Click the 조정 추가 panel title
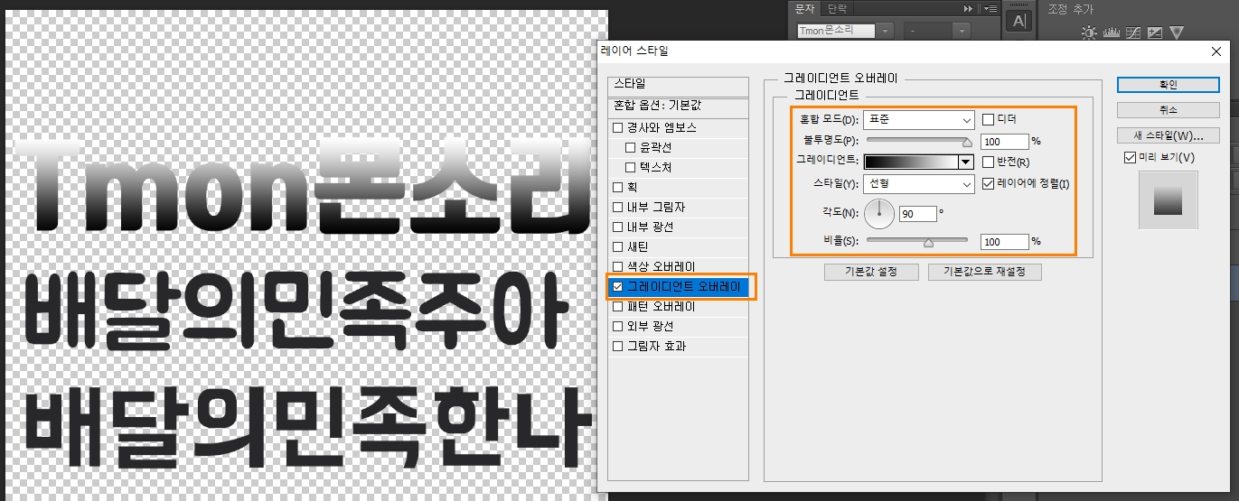This screenshot has width=1239, height=501. pos(1070,8)
